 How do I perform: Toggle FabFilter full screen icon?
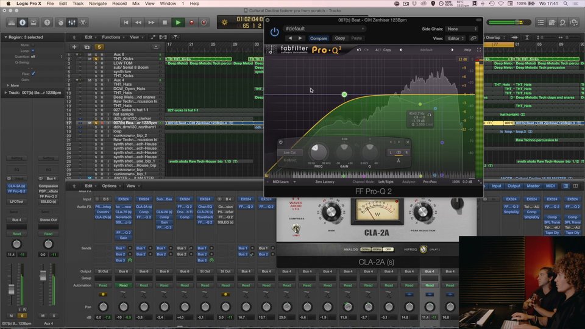coord(479,49)
